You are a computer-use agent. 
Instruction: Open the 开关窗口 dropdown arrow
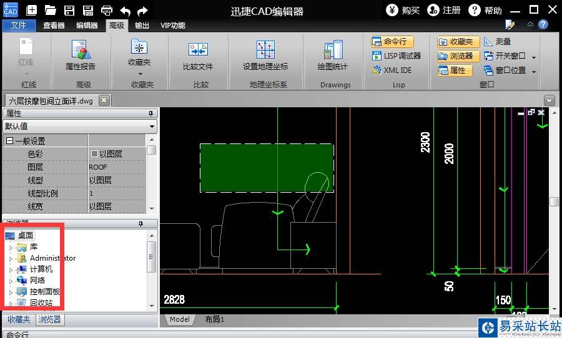tap(534, 57)
